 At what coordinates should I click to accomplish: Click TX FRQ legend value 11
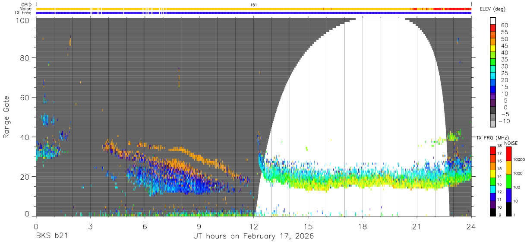pyautogui.click(x=499, y=200)
